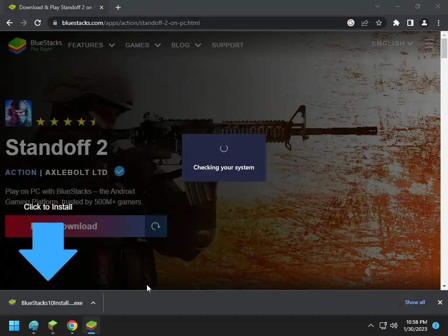Image resolution: width=448 pixels, height=336 pixels.
Task: Click the vertical scrollbar thumb
Action: click(444, 48)
